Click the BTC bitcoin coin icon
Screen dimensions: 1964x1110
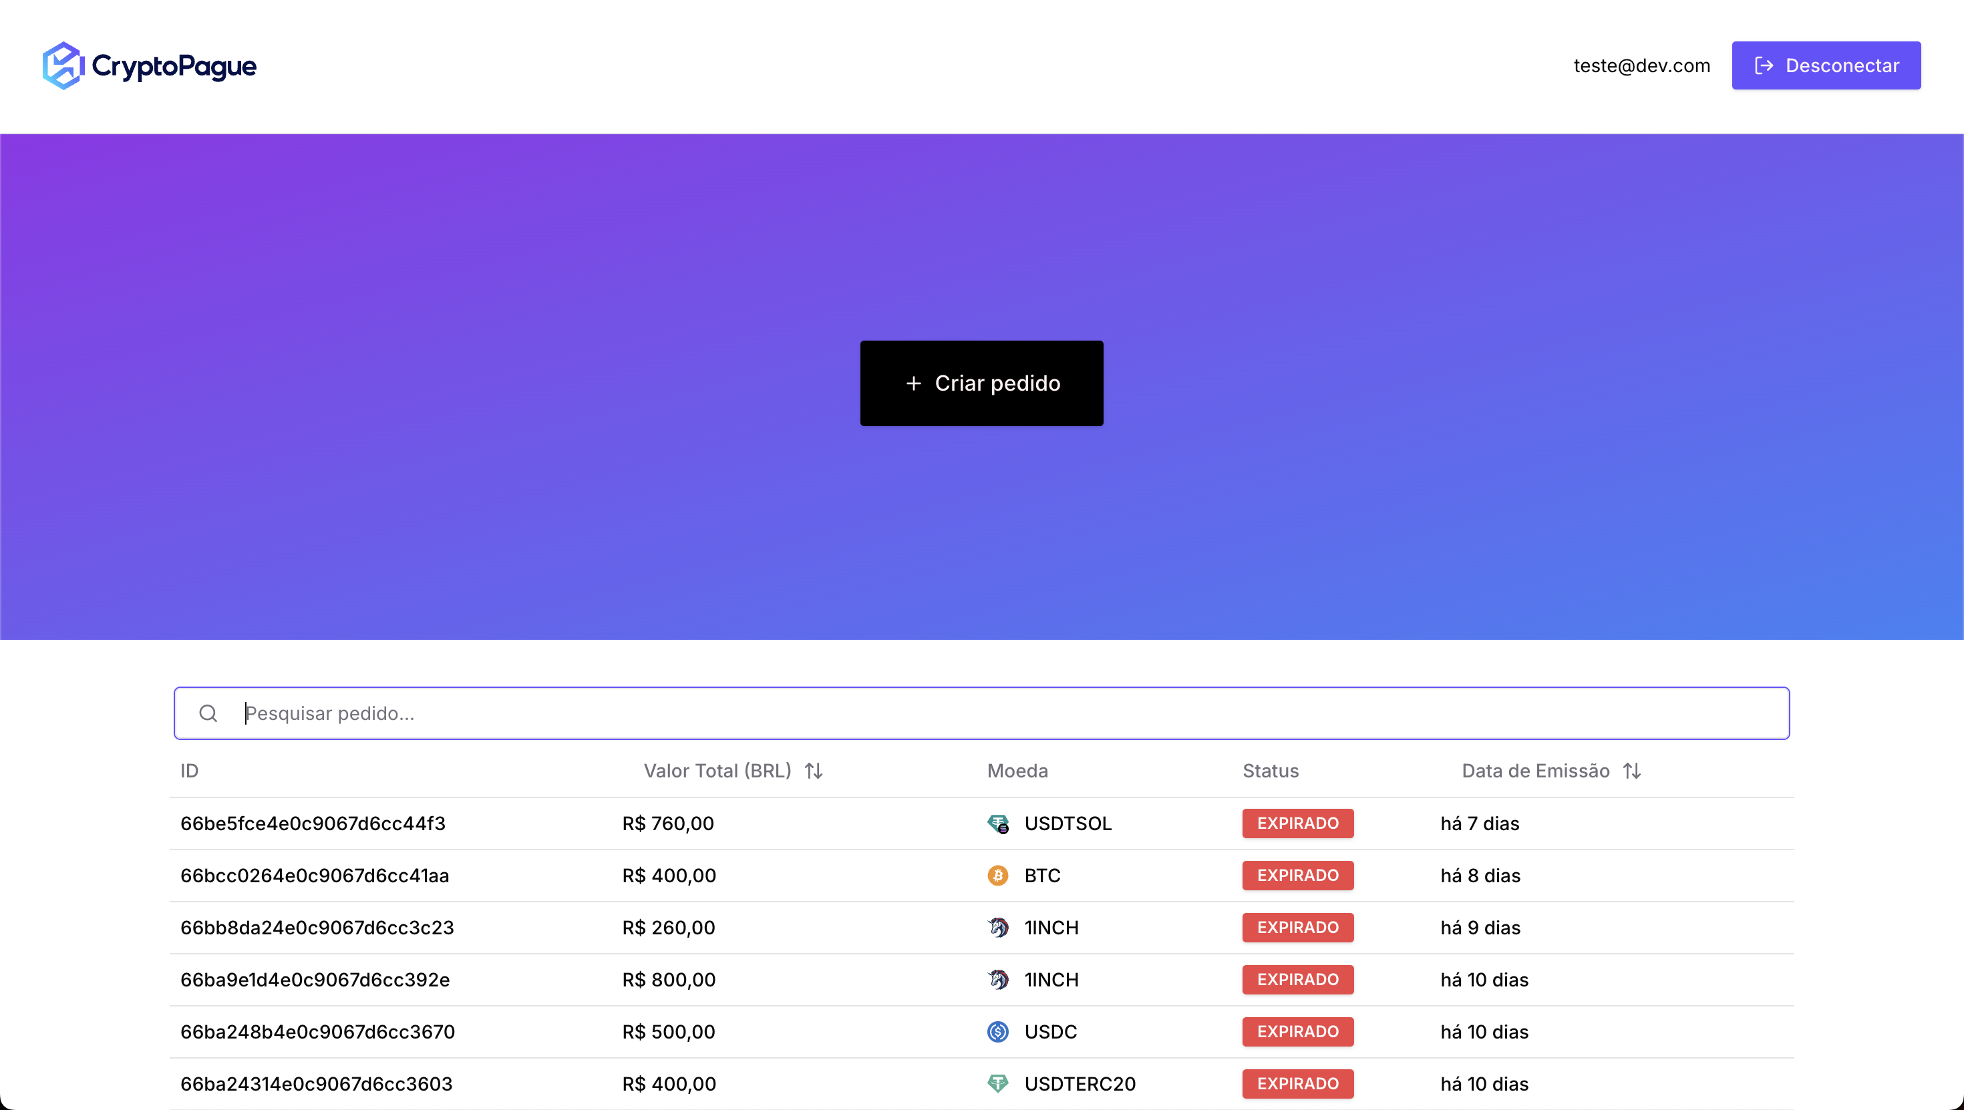click(997, 875)
